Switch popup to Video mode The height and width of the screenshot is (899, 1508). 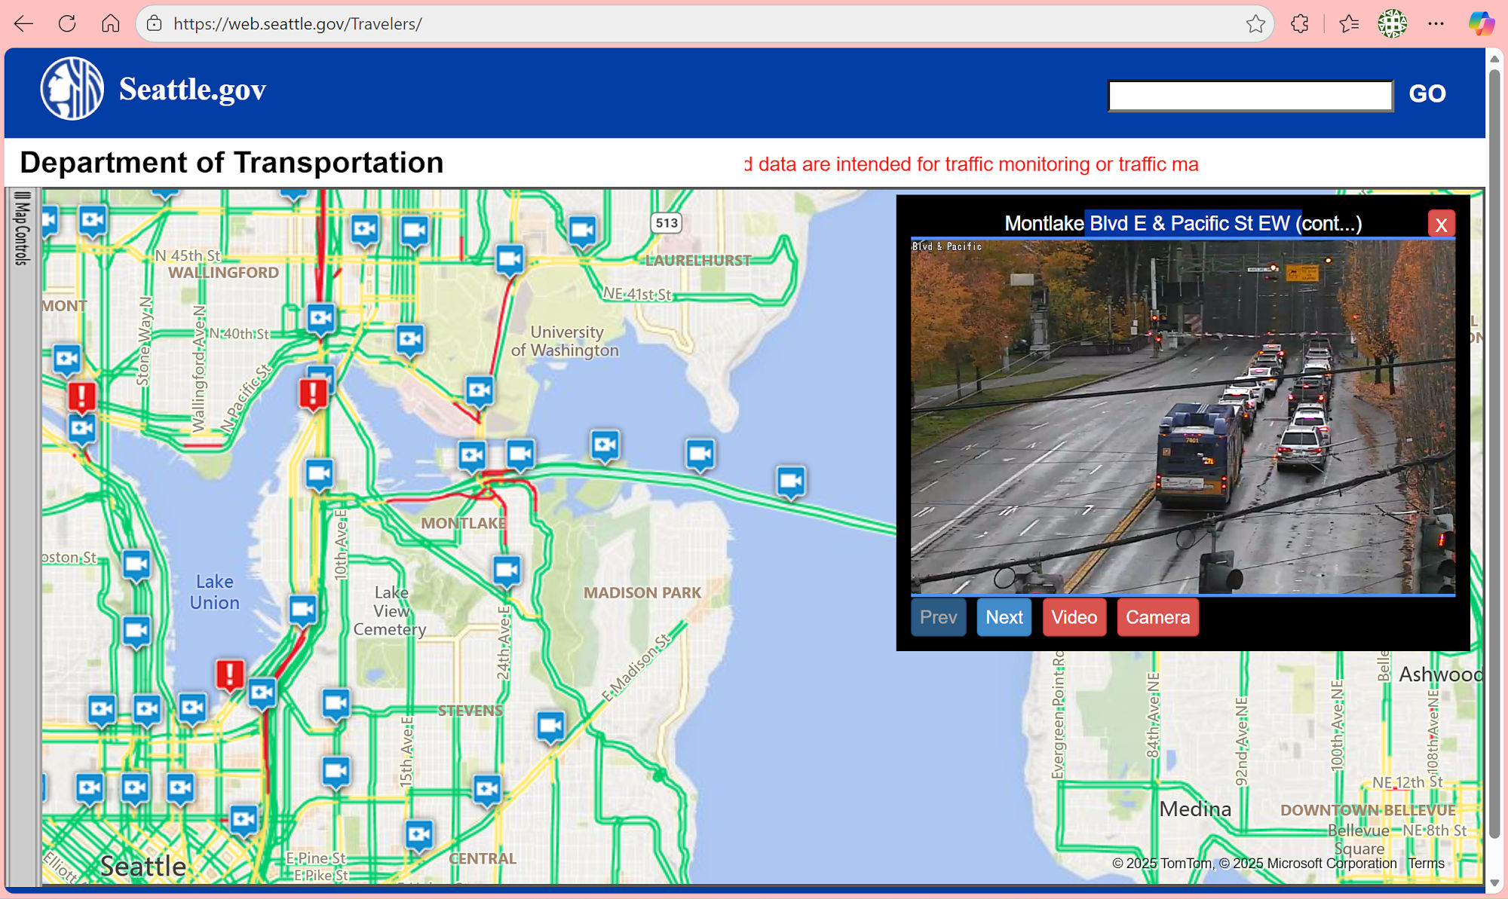pyautogui.click(x=1074, y=617)
